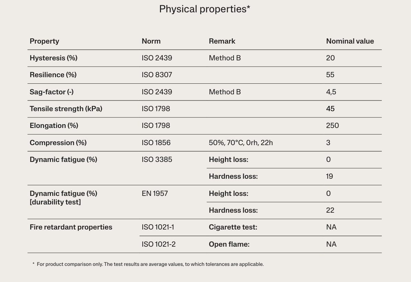
Task: Select ISO 3385 norm cell
Action: point(157,160)
